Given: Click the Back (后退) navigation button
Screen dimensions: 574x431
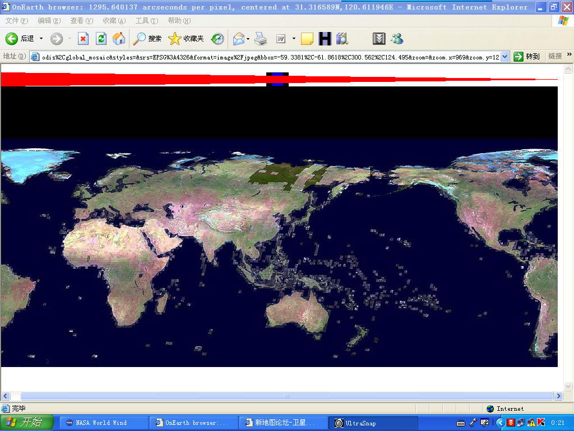Looking at the screenshot, I should 20,39.
